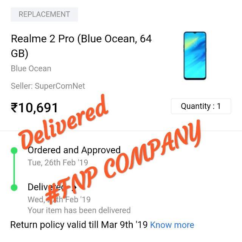The height and width of the screenshot is (242, 242).
Task: Tap the Tue, 26th Feb '19 order date
Action: pos(58,163)
